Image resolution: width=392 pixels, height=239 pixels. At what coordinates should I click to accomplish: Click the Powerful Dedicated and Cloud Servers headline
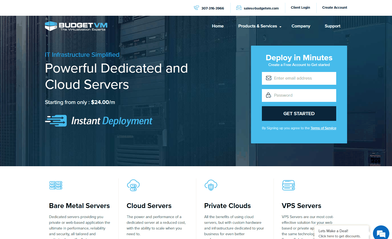[x=117, y=76]
